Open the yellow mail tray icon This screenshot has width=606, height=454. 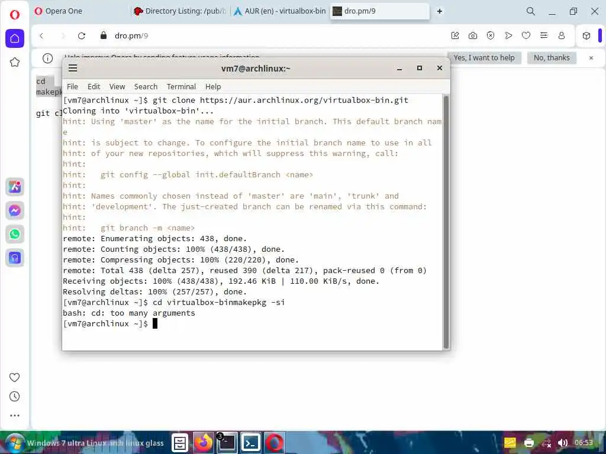point(510,443)
